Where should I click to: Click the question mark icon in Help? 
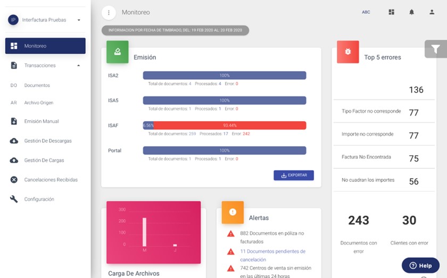(413, 265)
